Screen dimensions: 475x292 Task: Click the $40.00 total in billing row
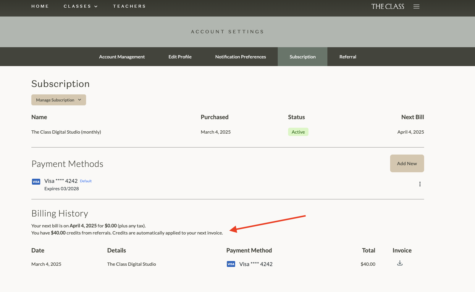coord(368,264)
